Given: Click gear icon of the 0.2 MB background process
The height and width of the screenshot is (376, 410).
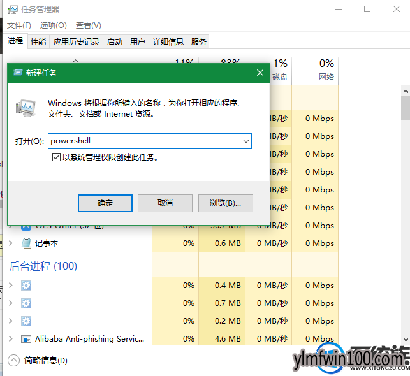Looking at the screenshot, I should click(x=26, y=321).
